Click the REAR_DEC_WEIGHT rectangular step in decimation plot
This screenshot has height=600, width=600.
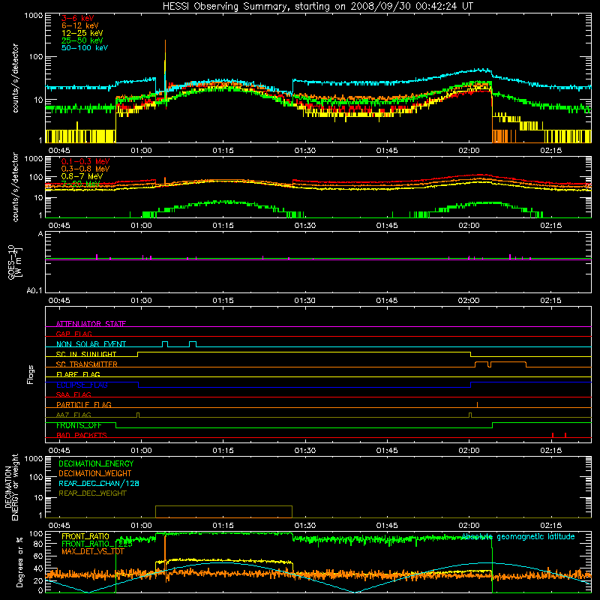223,511
